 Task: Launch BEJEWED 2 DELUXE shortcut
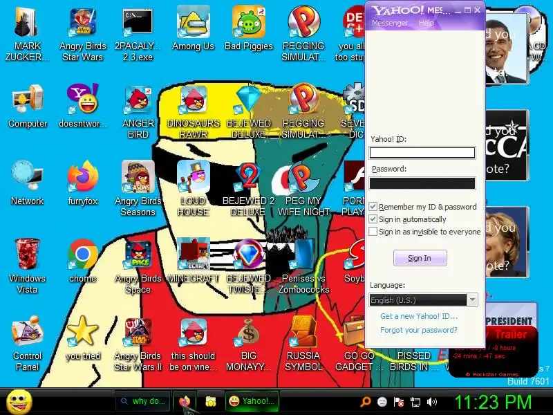point(248,188)
